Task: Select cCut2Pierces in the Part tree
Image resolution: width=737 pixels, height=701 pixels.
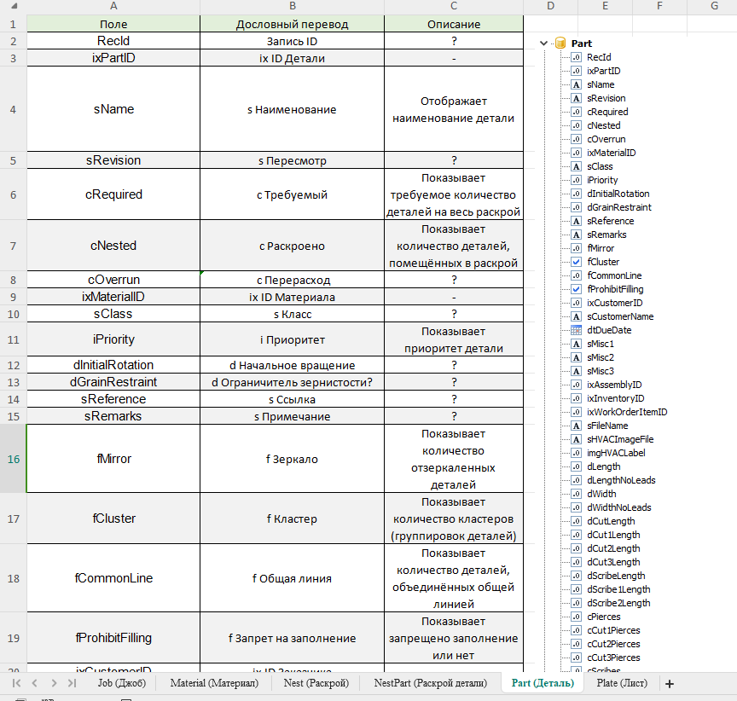Action: (x=613, y=643)
